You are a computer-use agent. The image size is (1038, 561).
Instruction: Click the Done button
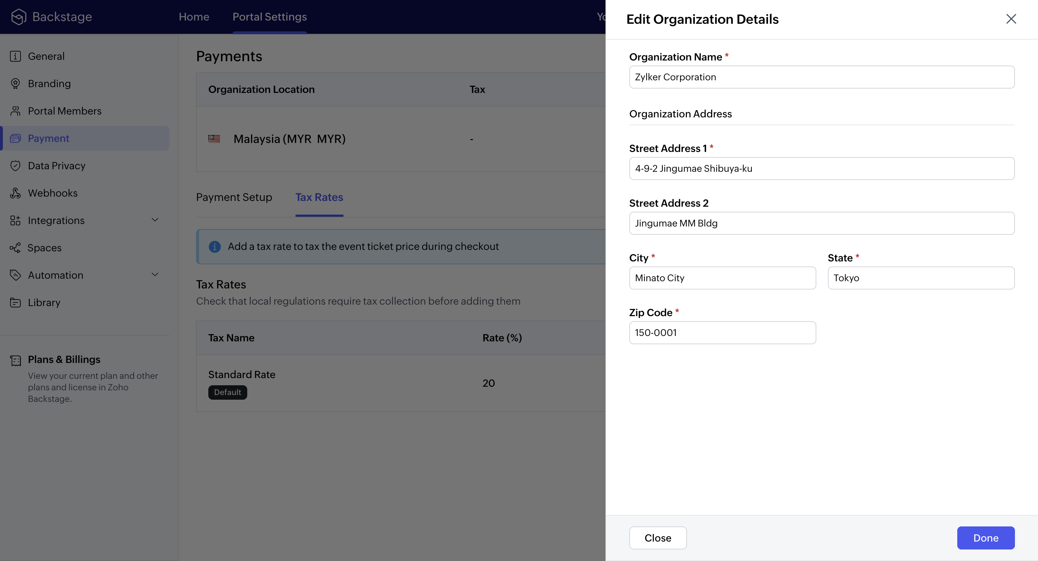(x=986, y=538)
